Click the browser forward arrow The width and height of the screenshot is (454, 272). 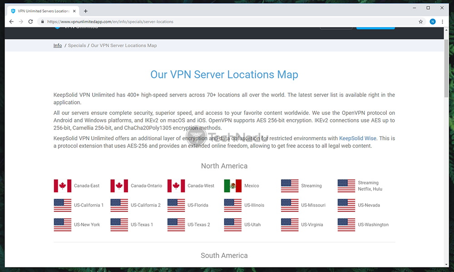click(21, 21)
